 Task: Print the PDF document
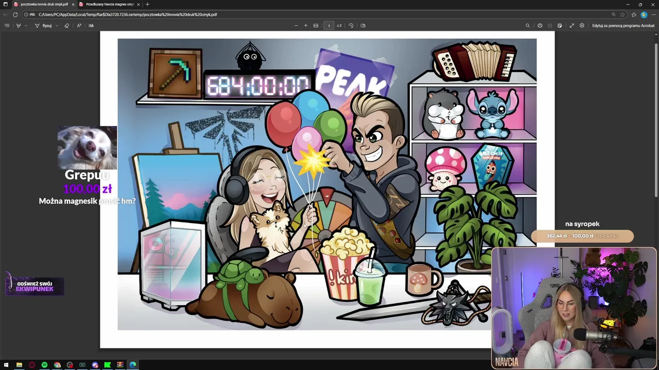click(x=540, y=25)
